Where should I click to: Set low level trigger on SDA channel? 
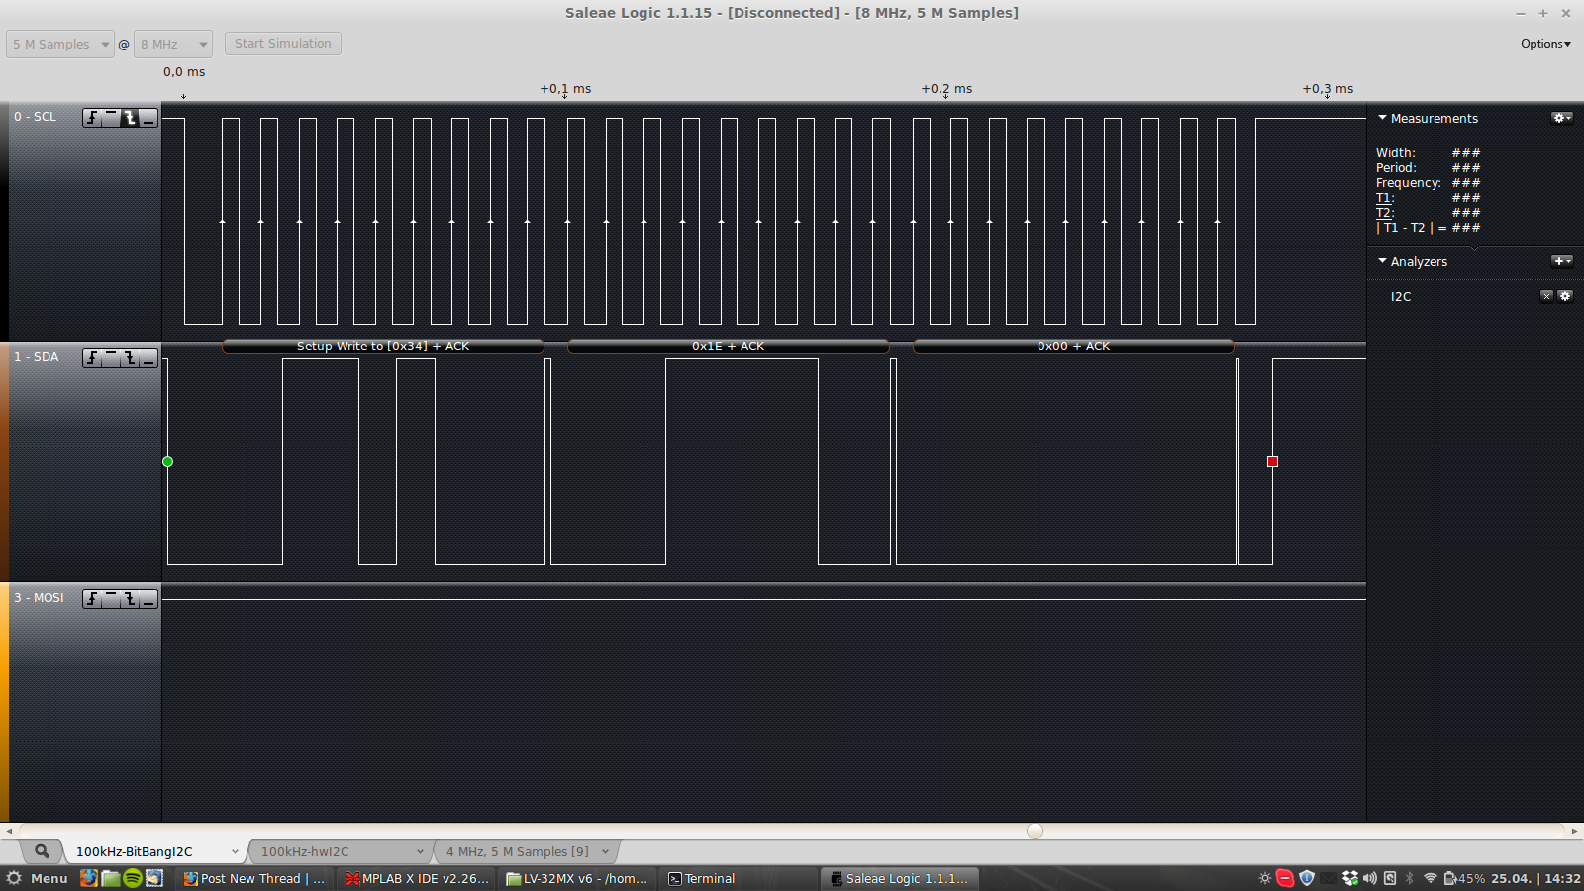click(x=148, y=358)
